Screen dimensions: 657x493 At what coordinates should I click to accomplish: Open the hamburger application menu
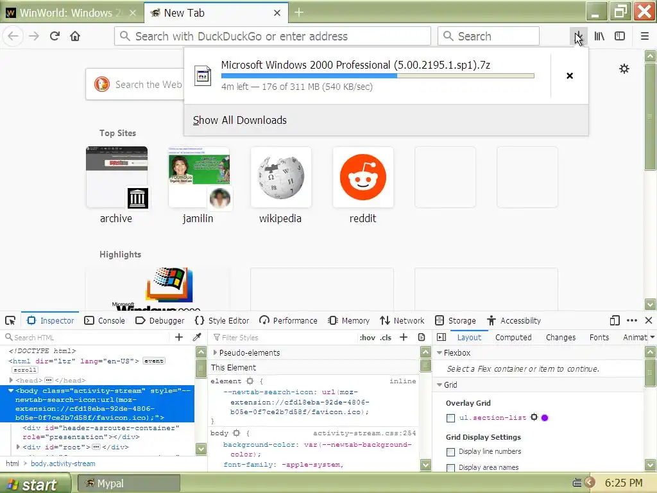[645, 36]
